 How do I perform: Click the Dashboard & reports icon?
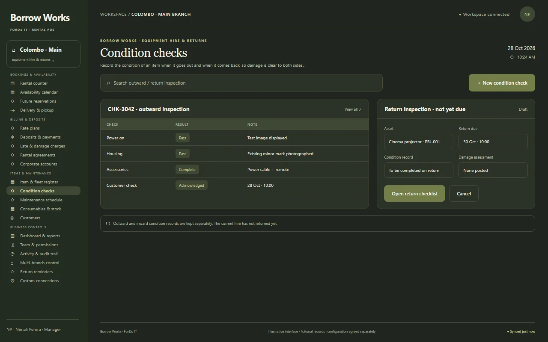pos(12,236)
